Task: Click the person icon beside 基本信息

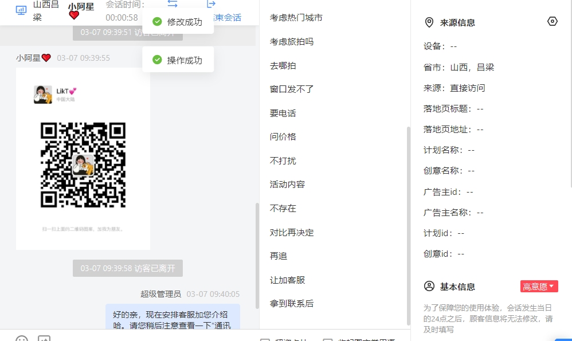Action: pos(429,287)
